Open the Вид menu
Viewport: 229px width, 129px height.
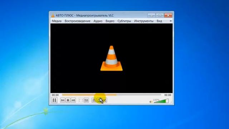[159, 21]
